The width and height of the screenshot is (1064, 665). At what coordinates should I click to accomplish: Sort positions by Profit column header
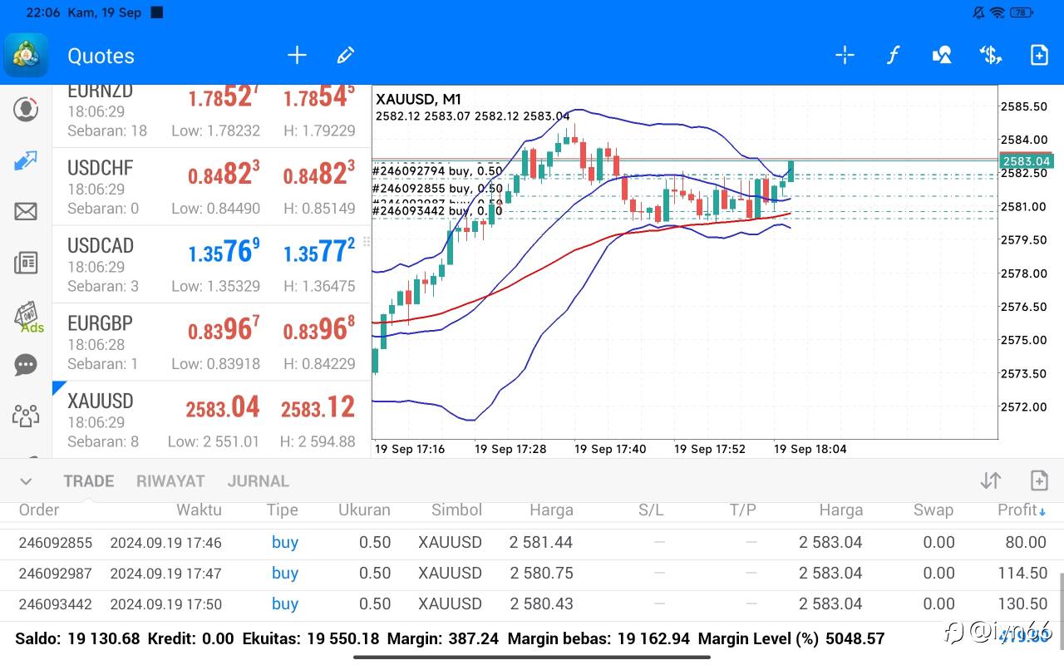click(1018, 510)
